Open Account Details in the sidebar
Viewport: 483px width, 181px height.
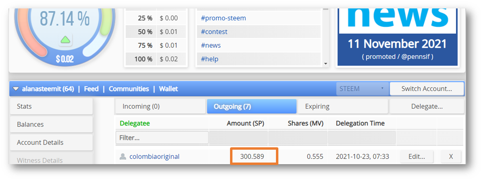[51, 142]
